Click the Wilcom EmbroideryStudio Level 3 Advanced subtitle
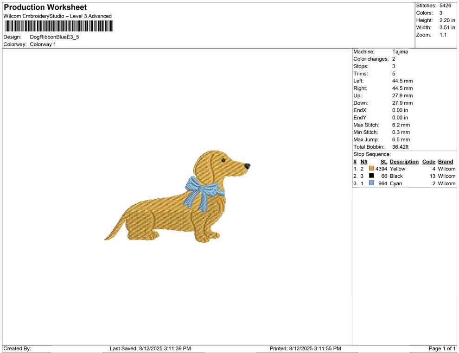 [57, 15]
